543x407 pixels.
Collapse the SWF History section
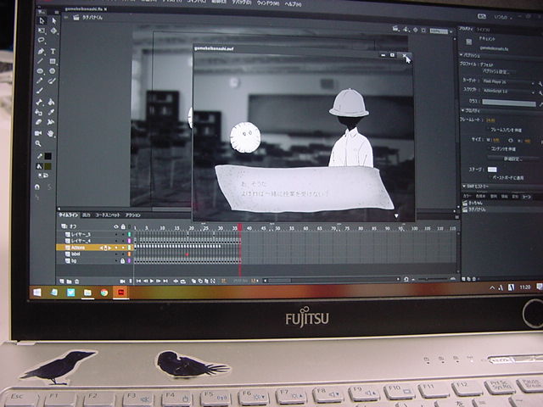[464, 187]
